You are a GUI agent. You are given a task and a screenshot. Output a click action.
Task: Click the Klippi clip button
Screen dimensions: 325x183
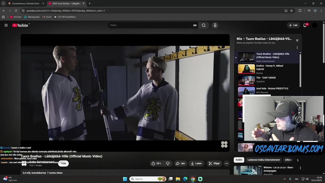[214, 163]
